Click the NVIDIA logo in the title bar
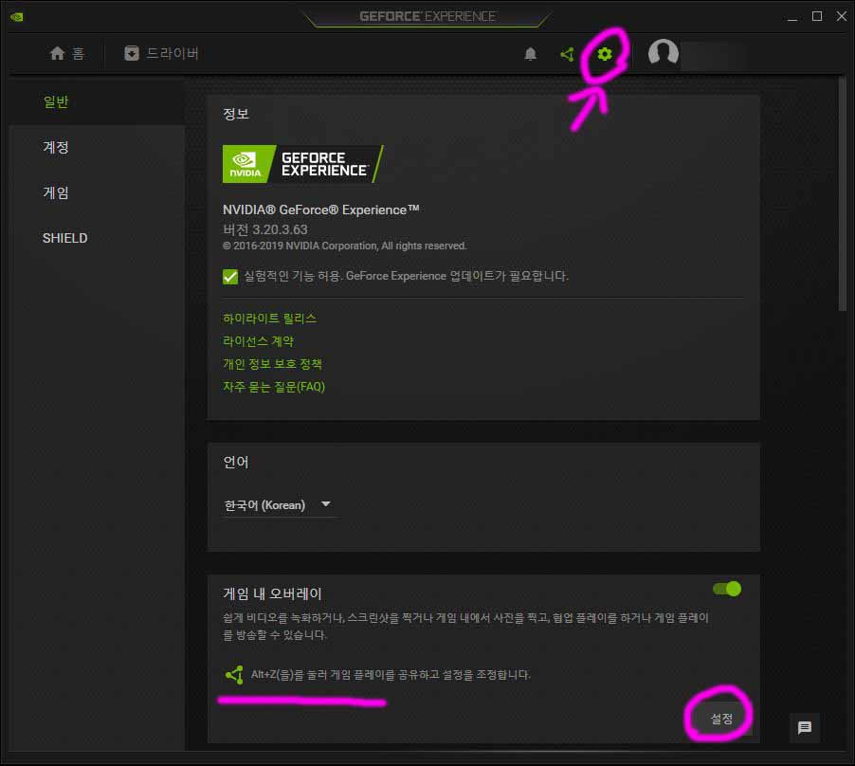The width and height of the screenshot is (855, 766). [17, 17]
